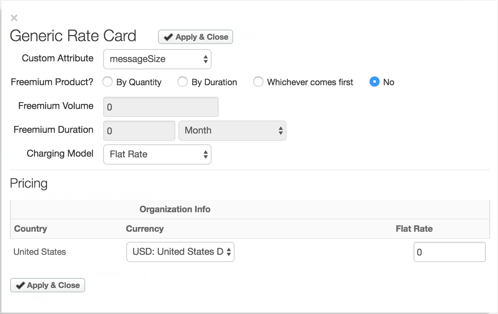The width and height of the screenshot is (498, 314).
Task: Click top Apply & Close button
Action: [x=196, y=37]
